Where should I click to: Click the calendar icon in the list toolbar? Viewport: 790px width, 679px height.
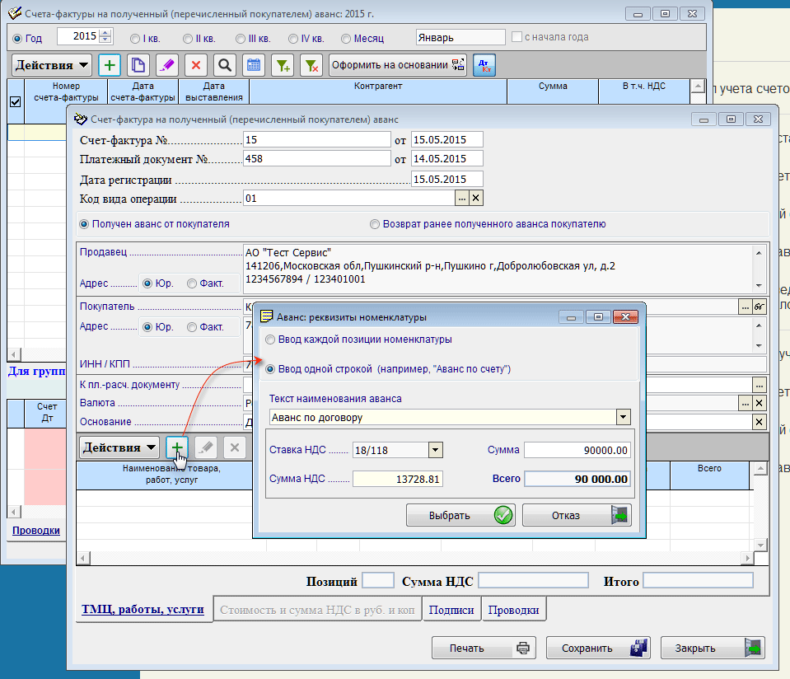[x=254, y=66]
